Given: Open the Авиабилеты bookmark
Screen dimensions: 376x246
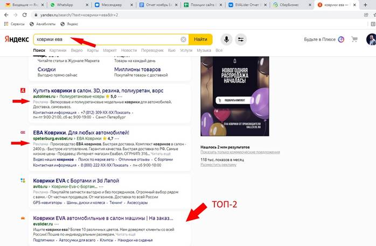Looking at the screenshot, I should tap(43, 24).
